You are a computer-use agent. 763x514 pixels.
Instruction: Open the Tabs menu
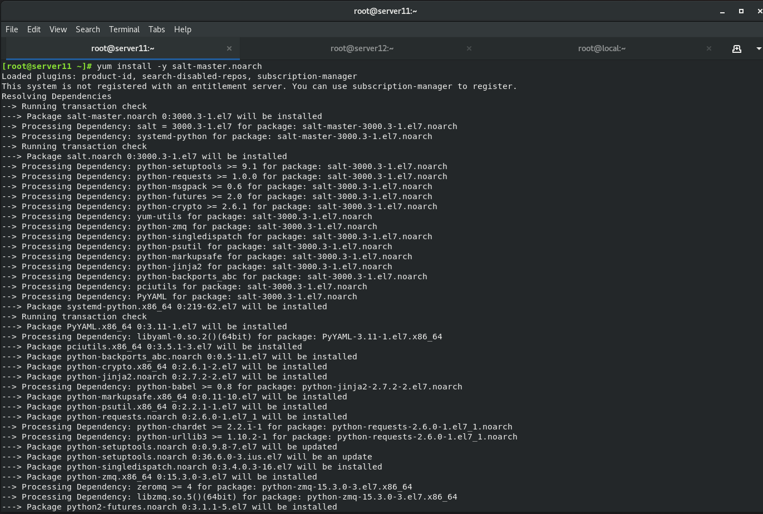[x=156, y=29]
